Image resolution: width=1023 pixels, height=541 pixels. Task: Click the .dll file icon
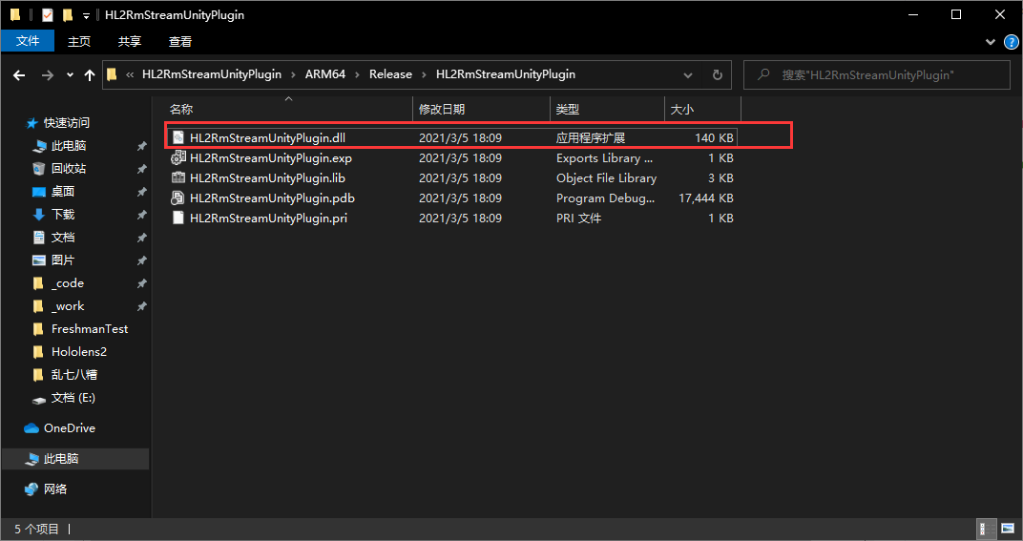pos(178,137)
